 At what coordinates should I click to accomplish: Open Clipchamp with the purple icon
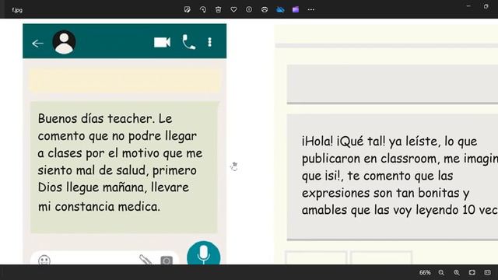pos(296,9)
